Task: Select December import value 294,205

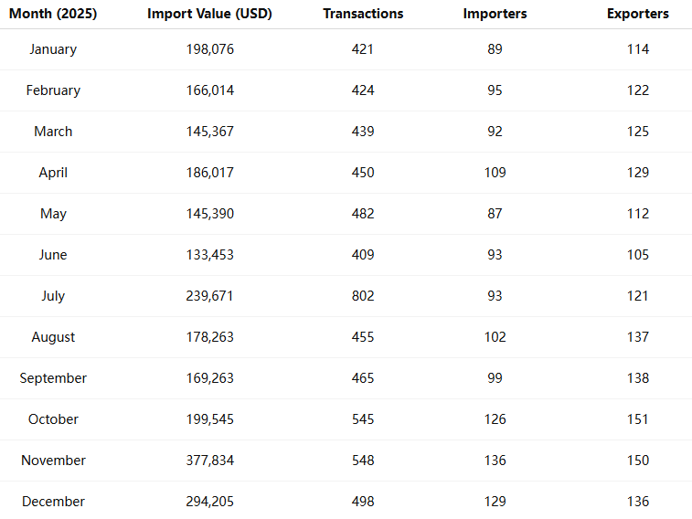Action: tap(209, 502)
